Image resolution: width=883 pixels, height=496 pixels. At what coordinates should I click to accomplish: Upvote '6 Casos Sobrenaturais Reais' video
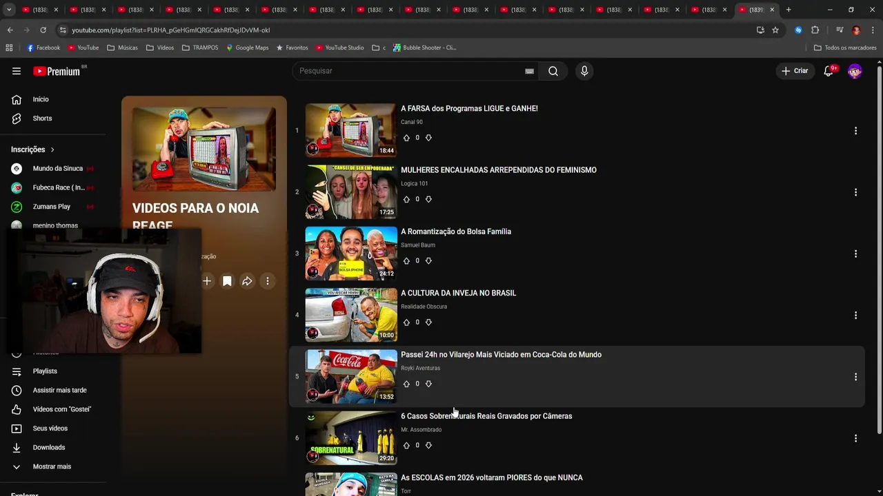[406, 446]
